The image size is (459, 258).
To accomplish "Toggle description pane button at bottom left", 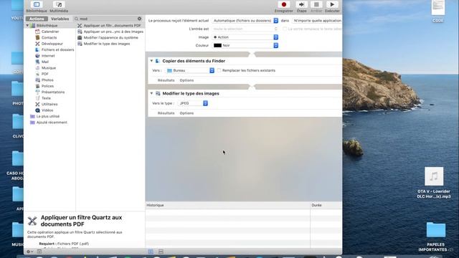I will (x=39, y=252).
